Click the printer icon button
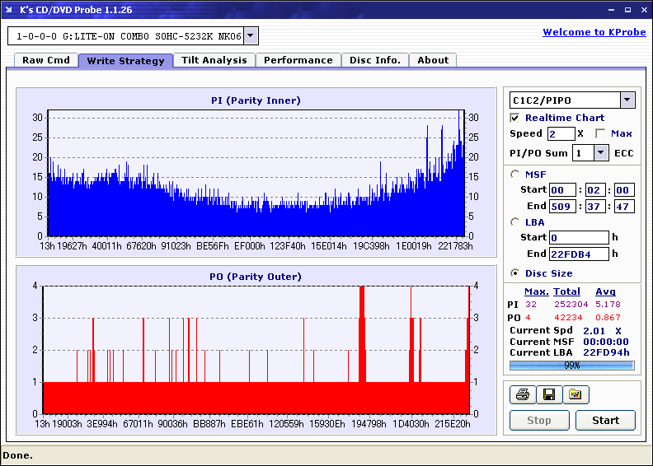The width and height of the screenshot is (653, 466). tap(522, 395)
